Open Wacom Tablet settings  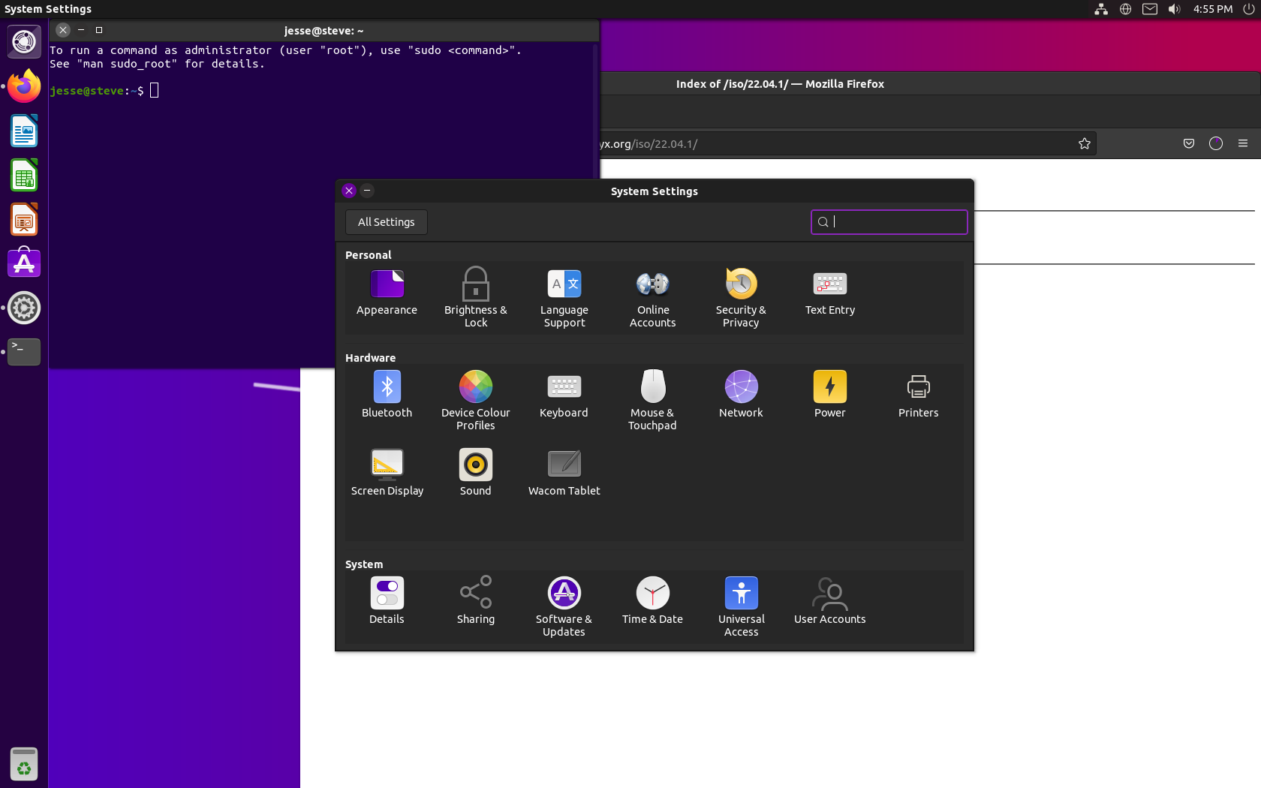(x=564, y=473)
